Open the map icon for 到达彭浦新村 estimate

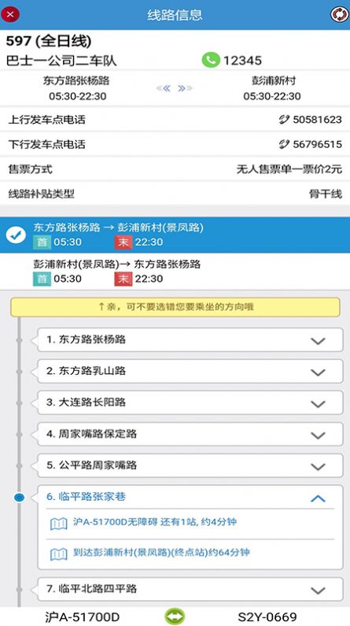59,554
